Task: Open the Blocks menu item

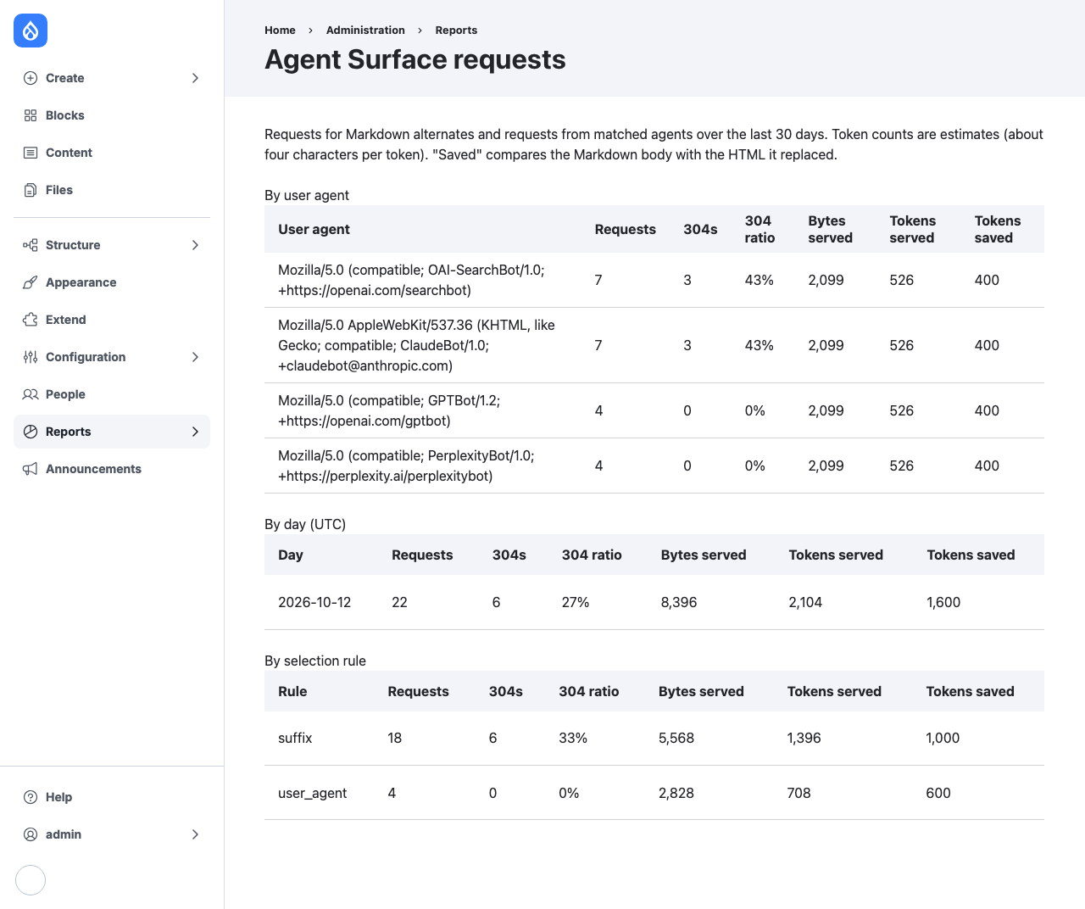Action: tap(112, 115)
